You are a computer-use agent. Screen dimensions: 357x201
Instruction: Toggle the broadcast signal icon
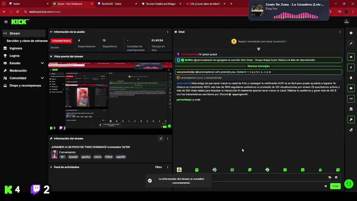click(351, 99)
